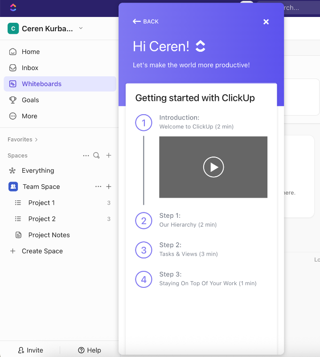Click the task count next to Project 2

[109, 219]
